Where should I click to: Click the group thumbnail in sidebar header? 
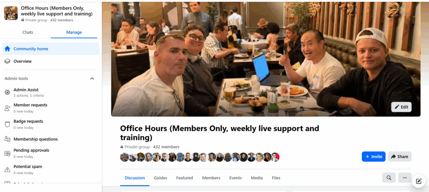[x=11, y=13]
